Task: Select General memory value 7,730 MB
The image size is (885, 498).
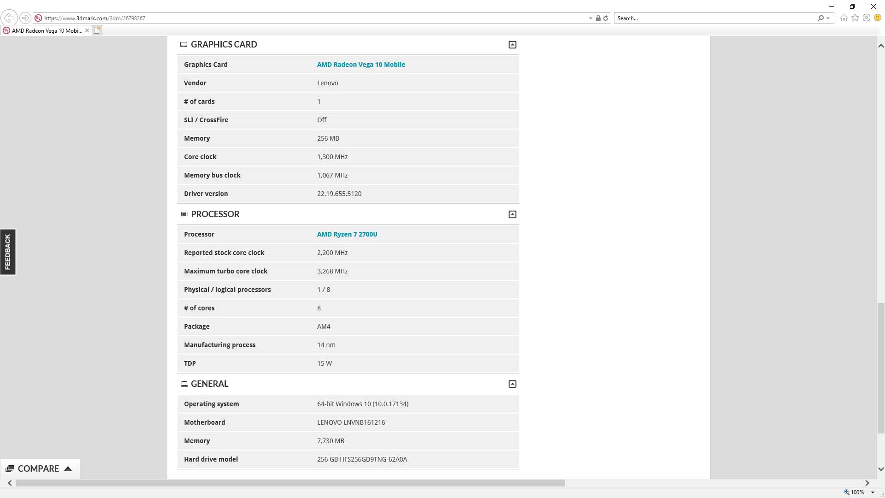Action: pyautogui.click(x=330, y=441)
